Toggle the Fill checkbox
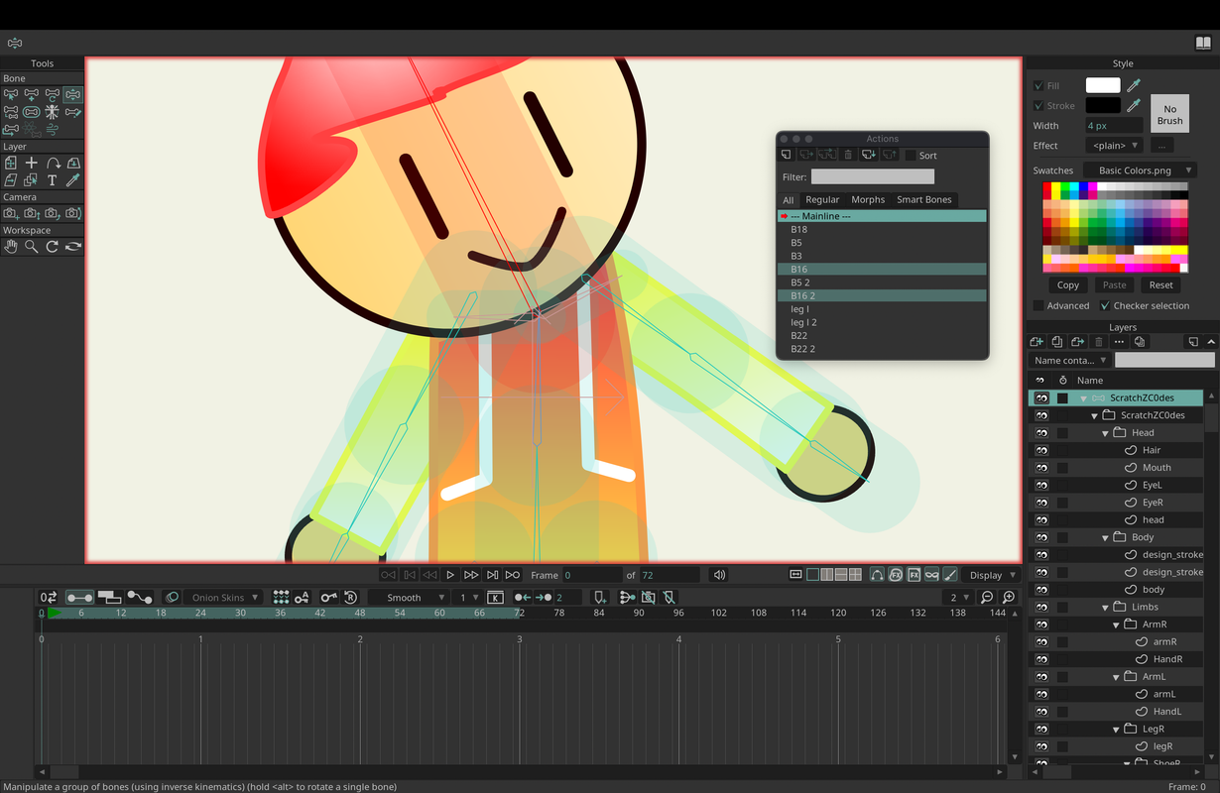Image resolution: width=1220 pixels, height=793 pixels. pyautogui.click(x=1038, y=86)
